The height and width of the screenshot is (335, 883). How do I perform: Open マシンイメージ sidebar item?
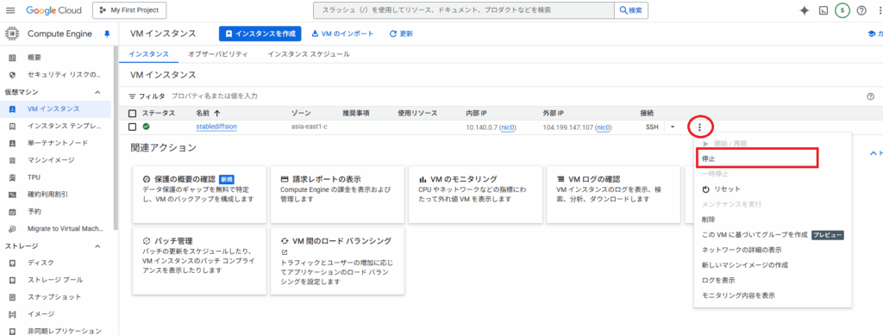(x=51, y=160)
